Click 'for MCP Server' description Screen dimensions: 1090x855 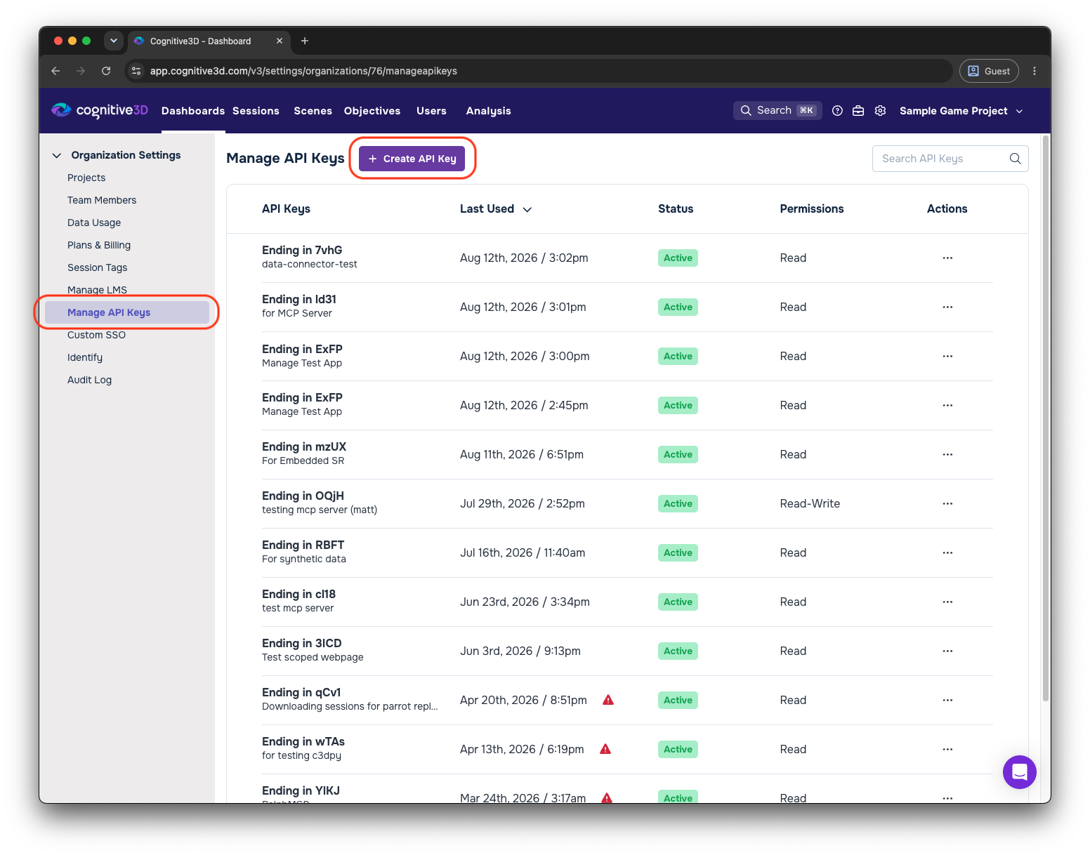297,313
